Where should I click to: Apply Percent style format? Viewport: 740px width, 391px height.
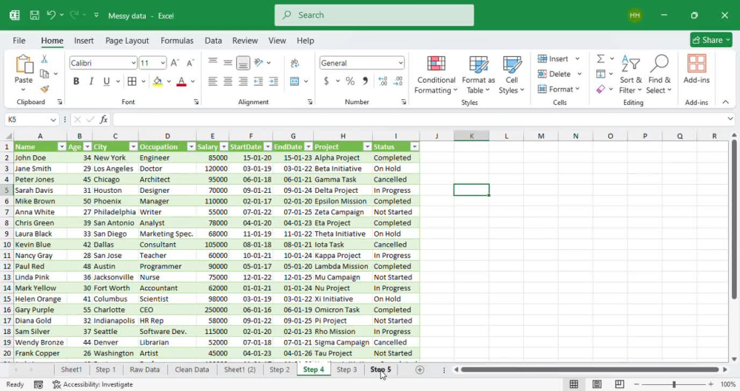point(350,81)
